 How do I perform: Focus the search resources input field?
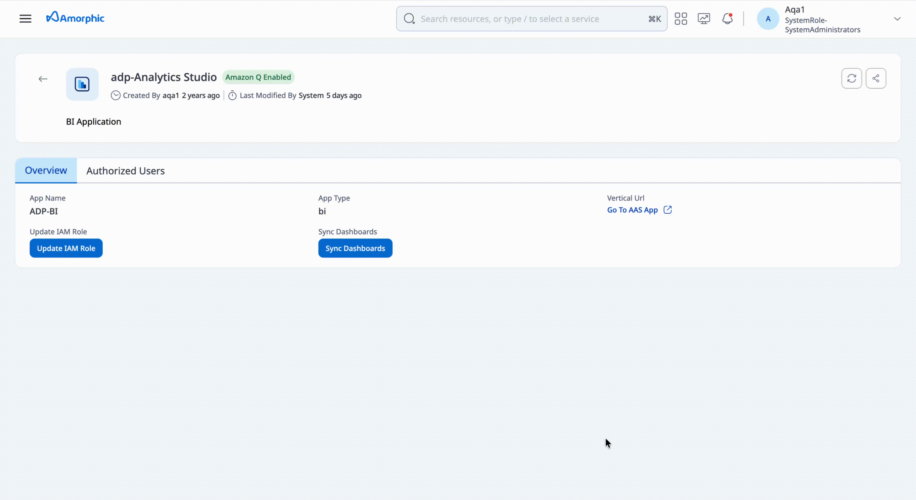click(532, 19)
